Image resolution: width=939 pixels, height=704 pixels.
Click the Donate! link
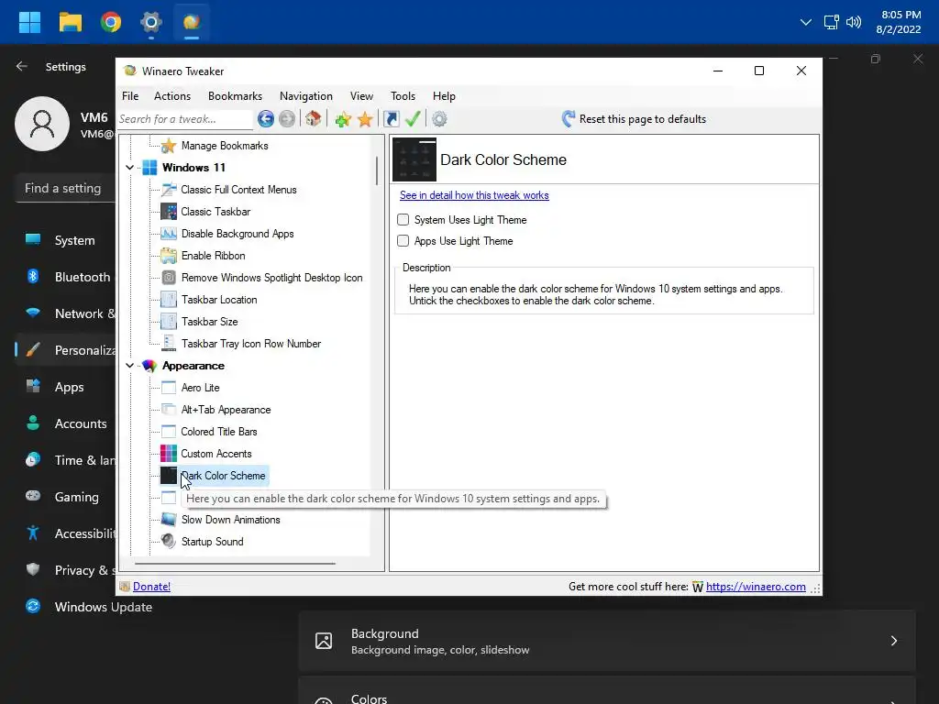[151, 587]
